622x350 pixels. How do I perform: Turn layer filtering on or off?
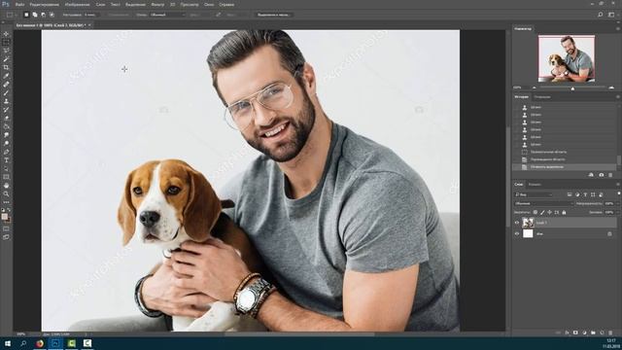(x=618, y=194)
